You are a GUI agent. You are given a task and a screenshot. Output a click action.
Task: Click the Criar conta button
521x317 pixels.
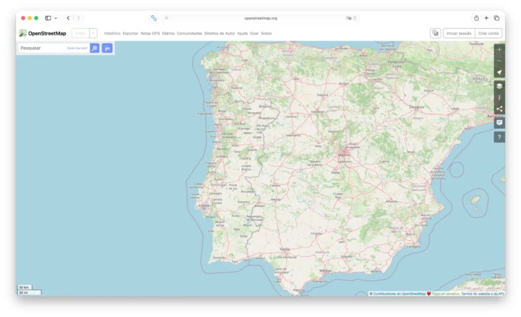click(488, 33)
